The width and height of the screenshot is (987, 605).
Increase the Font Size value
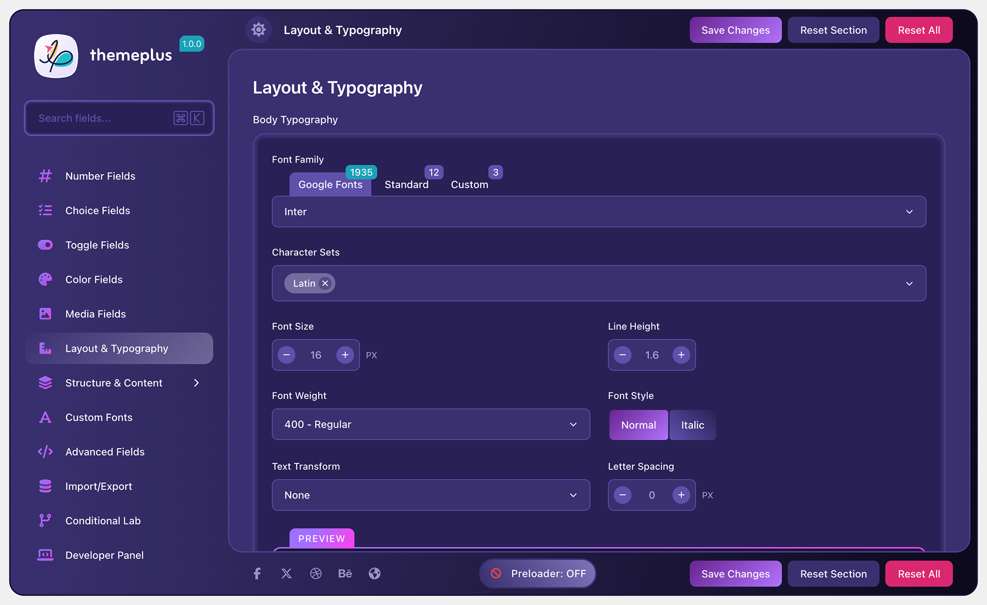(345, 355)
